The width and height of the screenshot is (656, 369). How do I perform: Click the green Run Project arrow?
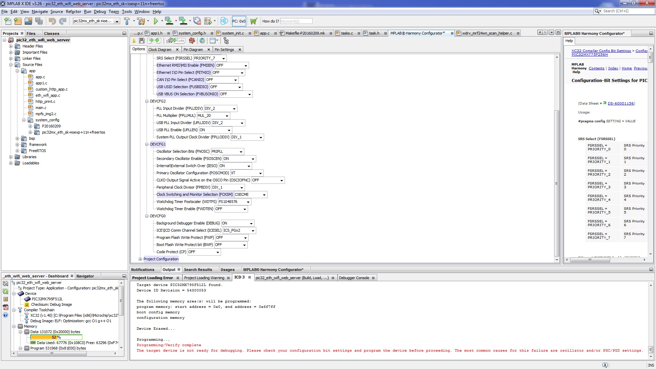coord(156,21)
